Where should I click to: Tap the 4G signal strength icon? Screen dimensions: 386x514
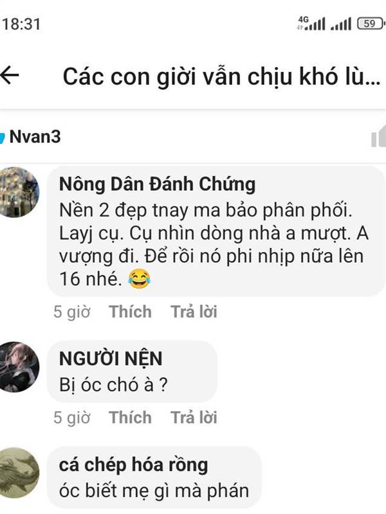point(311,23)
